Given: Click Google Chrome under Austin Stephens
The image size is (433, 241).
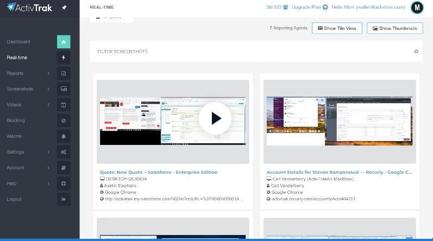Looking at the screenshot, I should tap(121, 192).
